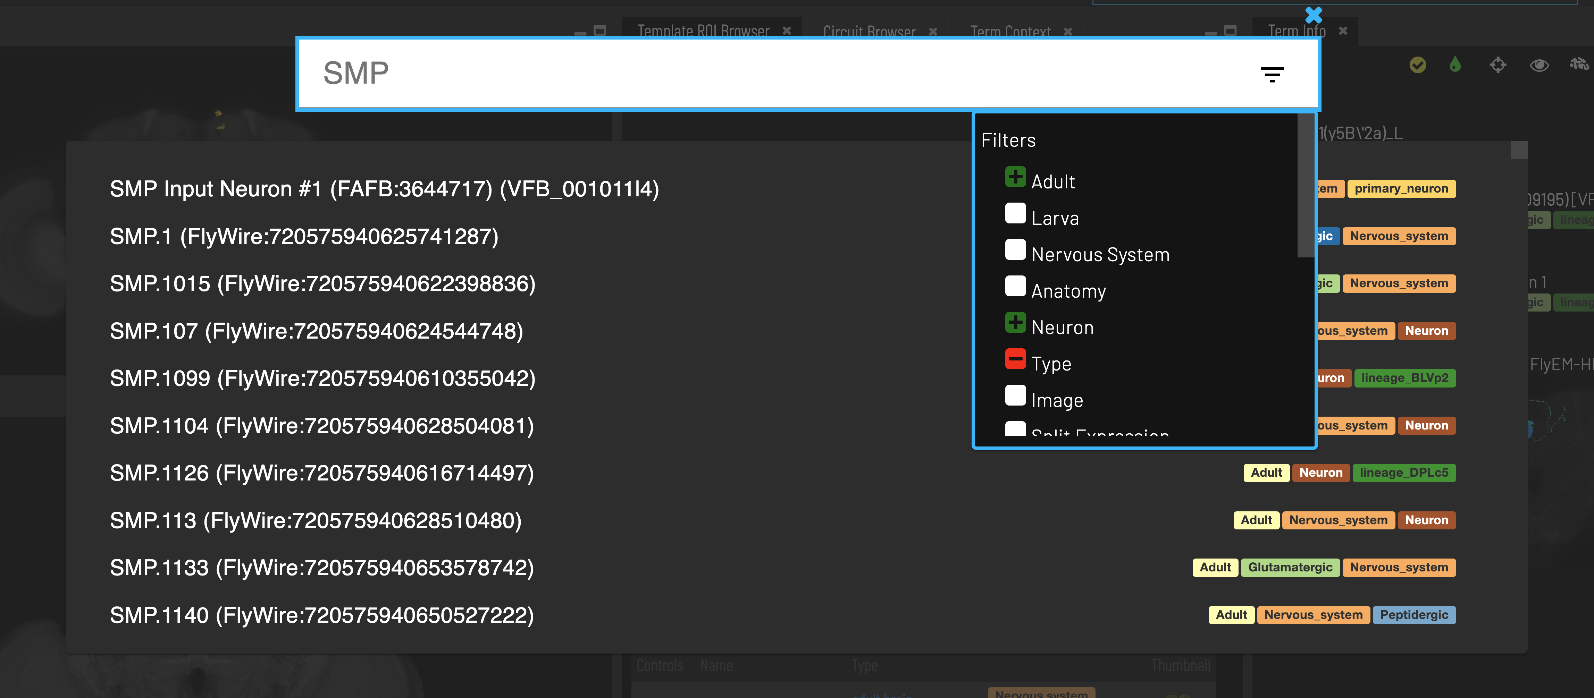This screenshot has height=698, width=1594.
Task: Select the neuron skeleton icon at top right
Action: (x=1580, y=64)
